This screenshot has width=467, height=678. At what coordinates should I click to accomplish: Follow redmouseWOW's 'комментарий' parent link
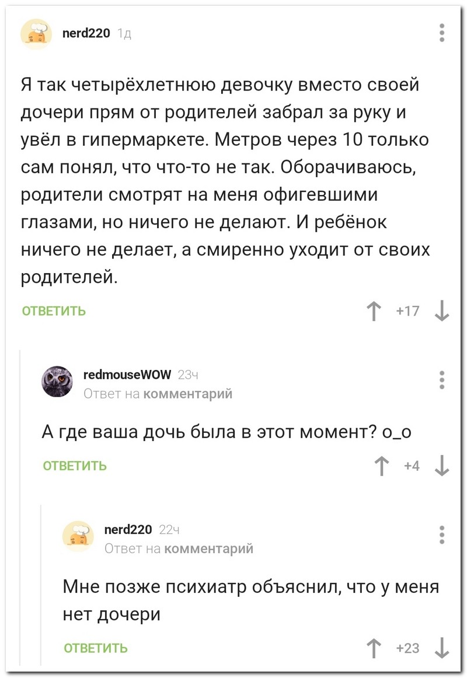point(187,394)
